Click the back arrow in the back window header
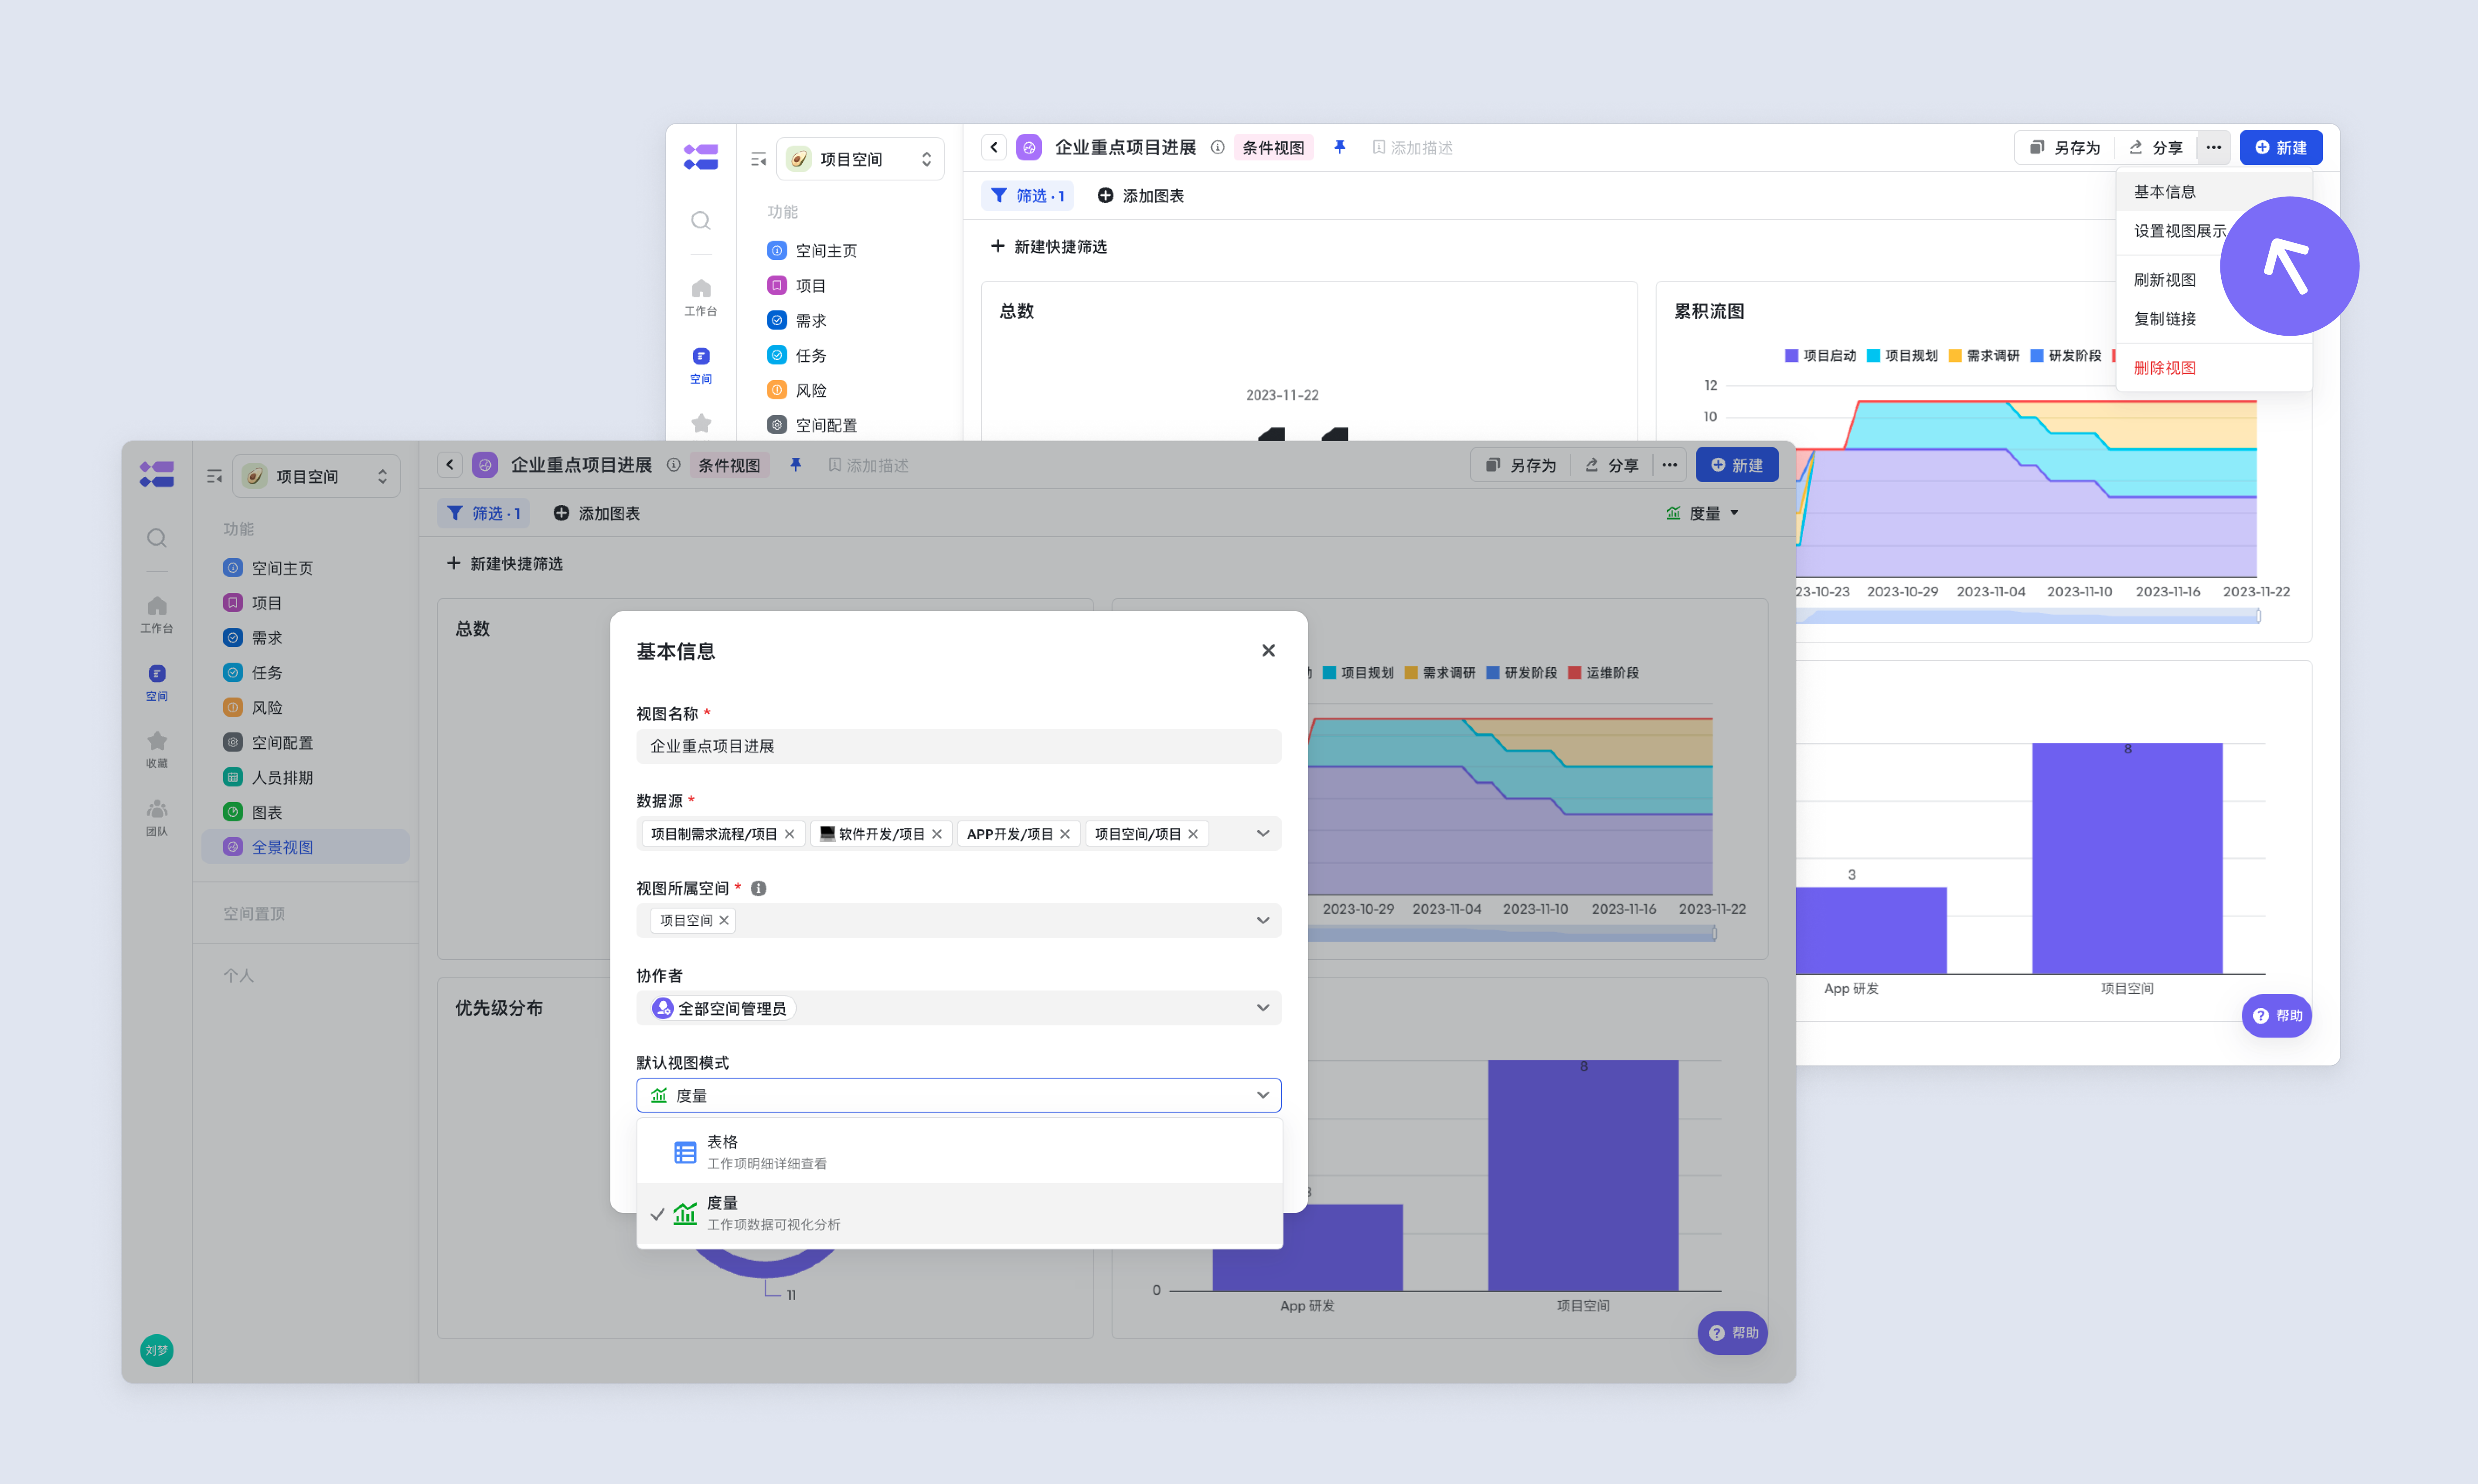Viewport: 2478px width, 1484px height. coord(994,147)
